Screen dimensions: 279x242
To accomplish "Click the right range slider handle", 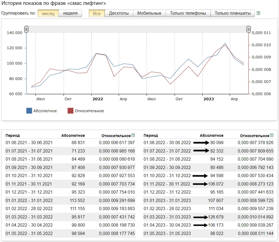I will click(x=248, y=29).
